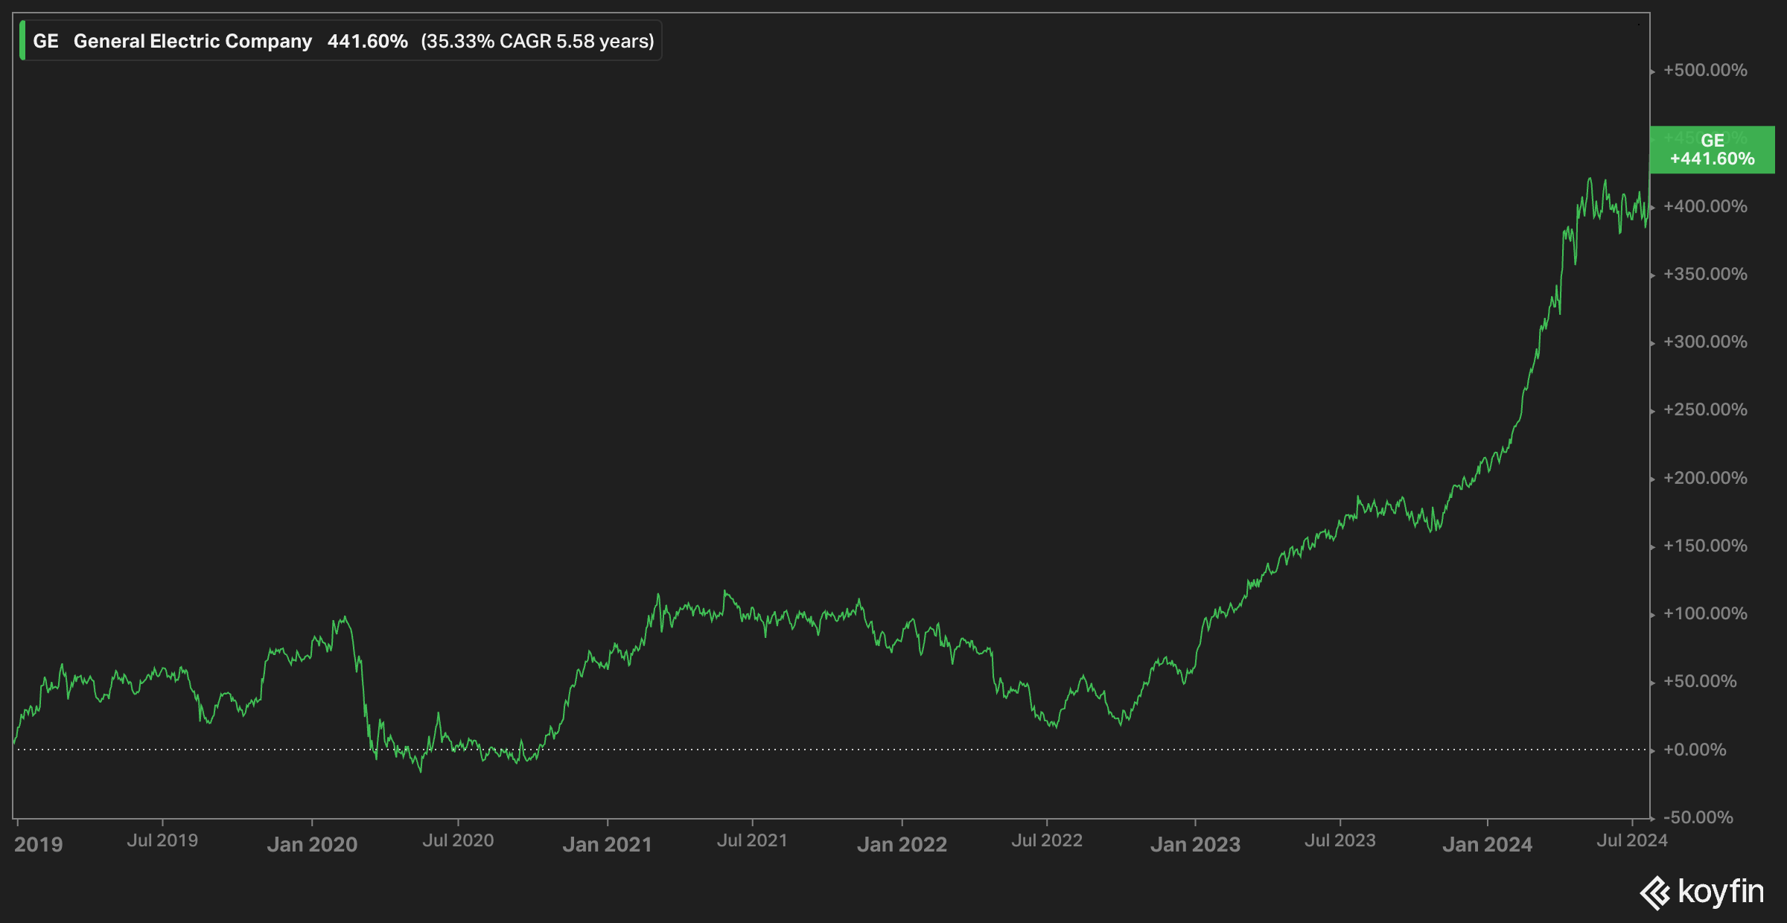
Task: Click the Jan 2021 axis label
Action: pyautogui.click(x=607, y=844)
